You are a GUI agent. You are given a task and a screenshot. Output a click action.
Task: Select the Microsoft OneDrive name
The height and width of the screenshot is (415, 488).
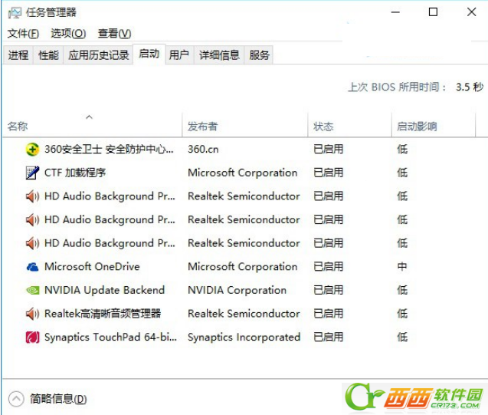pos(92,267)
